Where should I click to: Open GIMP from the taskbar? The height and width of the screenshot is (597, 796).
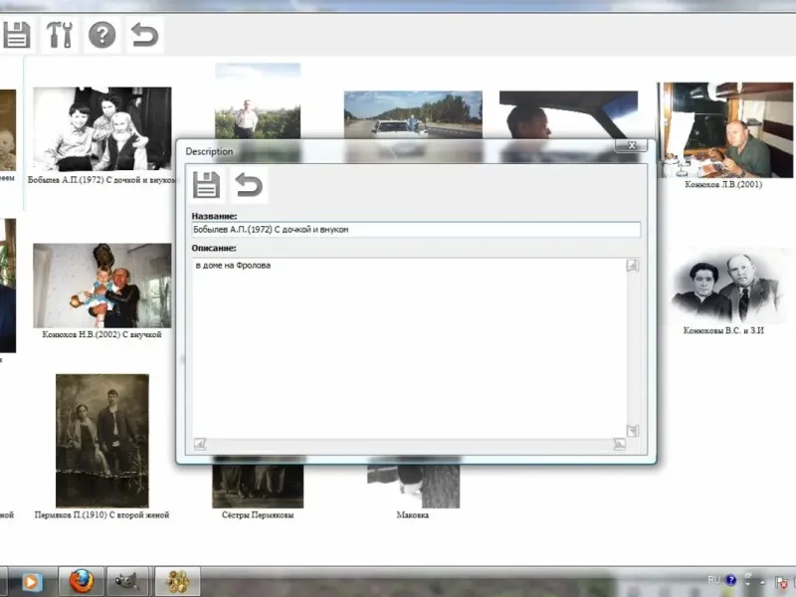(127, 581)
